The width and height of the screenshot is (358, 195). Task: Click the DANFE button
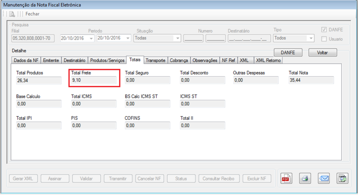coord(288,53)
